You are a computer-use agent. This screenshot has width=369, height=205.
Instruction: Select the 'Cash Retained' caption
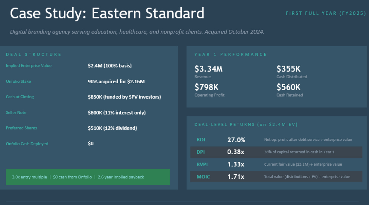290,95
